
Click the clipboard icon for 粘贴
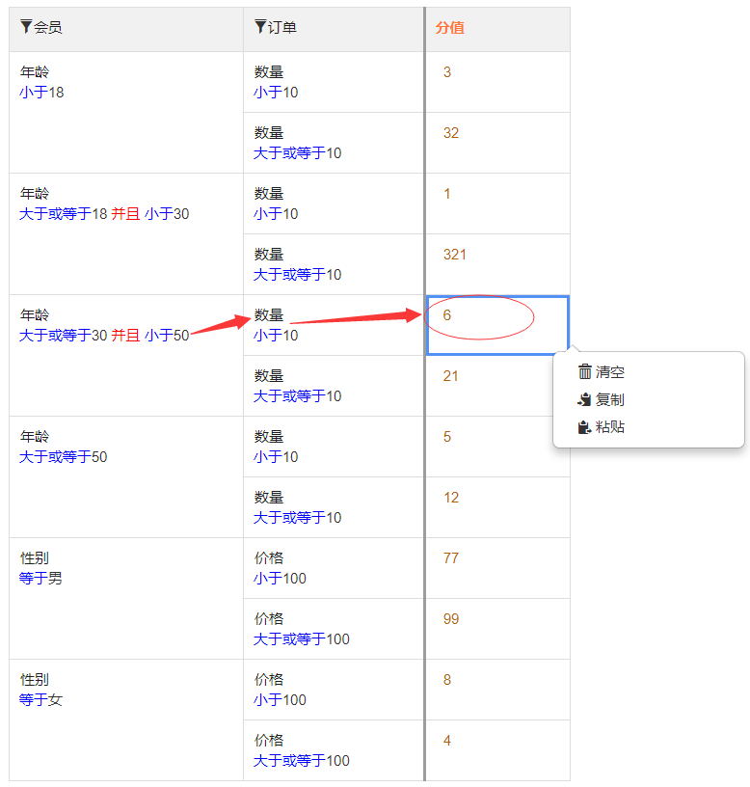tap(584, 427)
